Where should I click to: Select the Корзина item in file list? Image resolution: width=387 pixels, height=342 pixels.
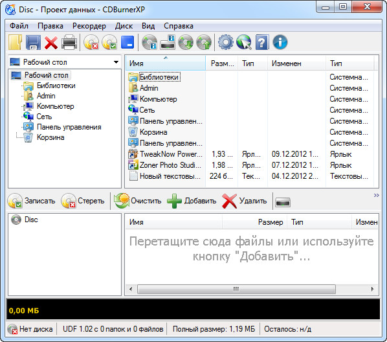pyautogui.click(x=148, y=132)
